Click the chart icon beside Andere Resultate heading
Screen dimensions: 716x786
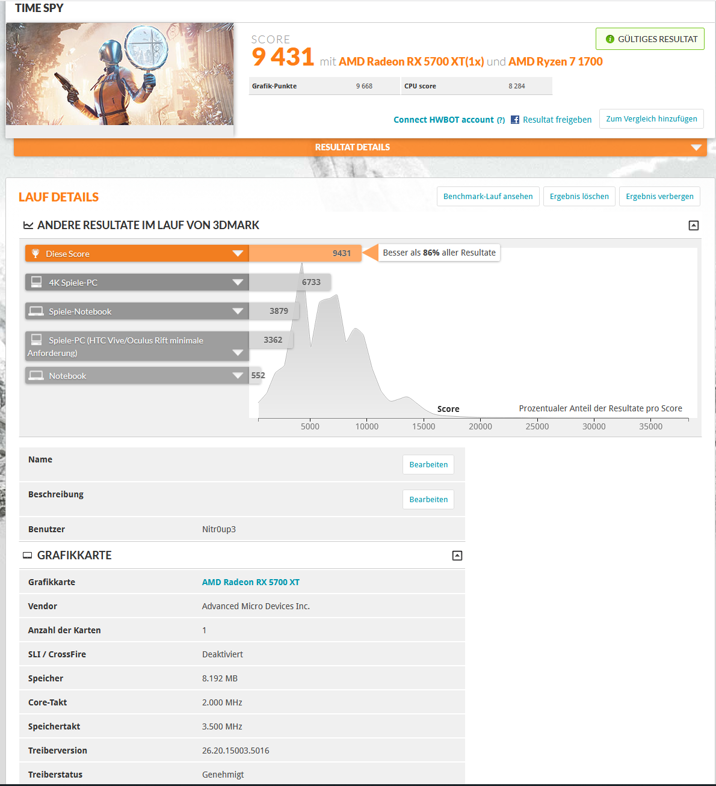28,226
